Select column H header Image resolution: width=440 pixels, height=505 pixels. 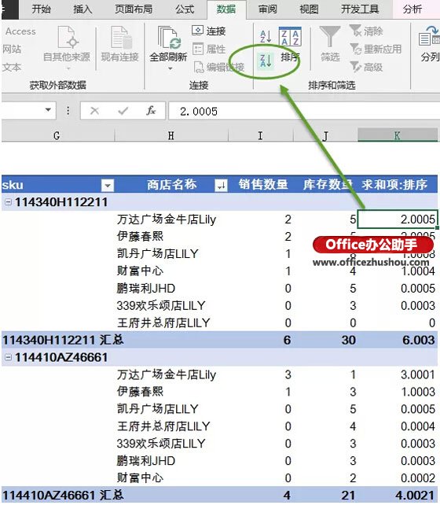click(x=171, y=136)
